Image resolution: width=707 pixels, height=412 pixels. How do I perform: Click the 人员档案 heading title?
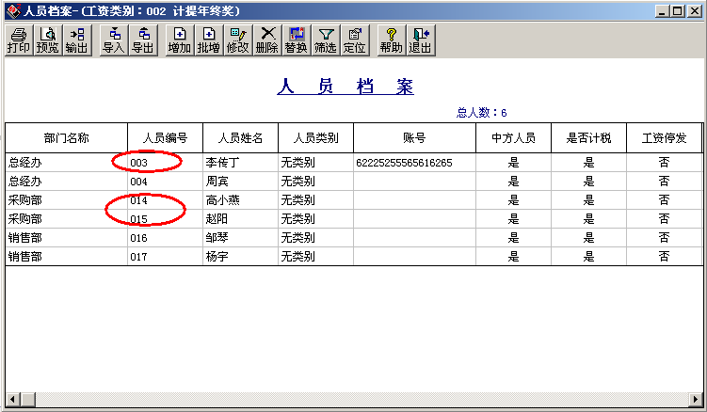[x=345, y=87]
